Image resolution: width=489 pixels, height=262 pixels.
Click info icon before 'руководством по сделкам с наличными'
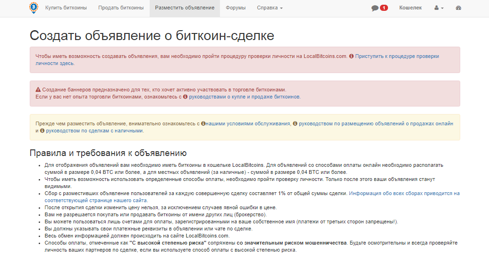coord(42,131)
